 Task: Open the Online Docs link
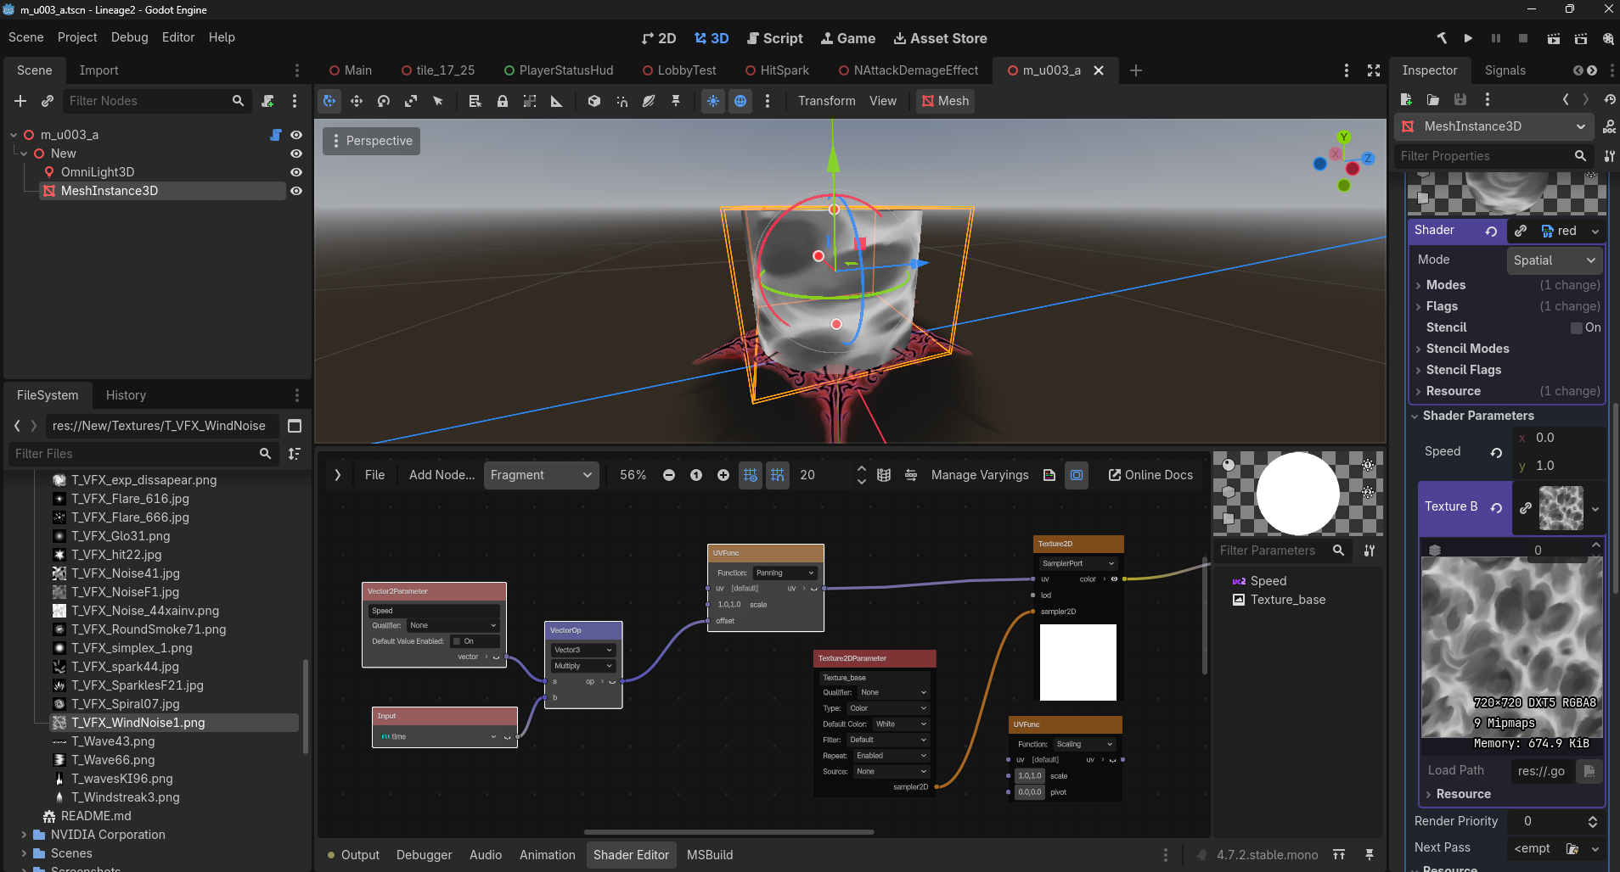1150,475
